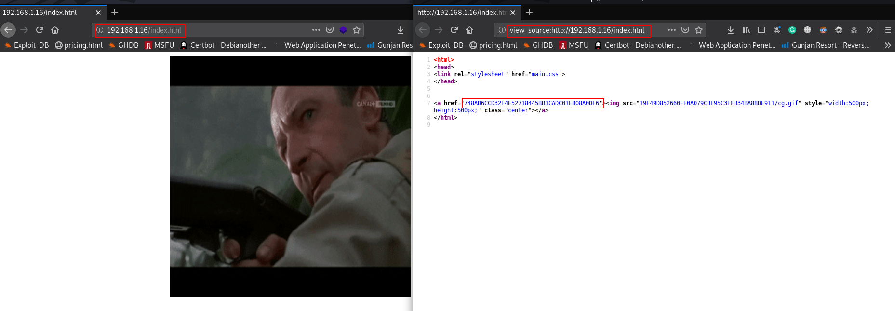Image resolution: width=895 pixels, height=311 pixels.
Task: Click the <html> tag on line 1
Action: pyautogui.click(x=444, y=60)
